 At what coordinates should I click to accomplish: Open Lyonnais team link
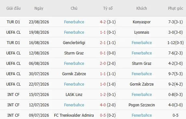click(141, 32)
